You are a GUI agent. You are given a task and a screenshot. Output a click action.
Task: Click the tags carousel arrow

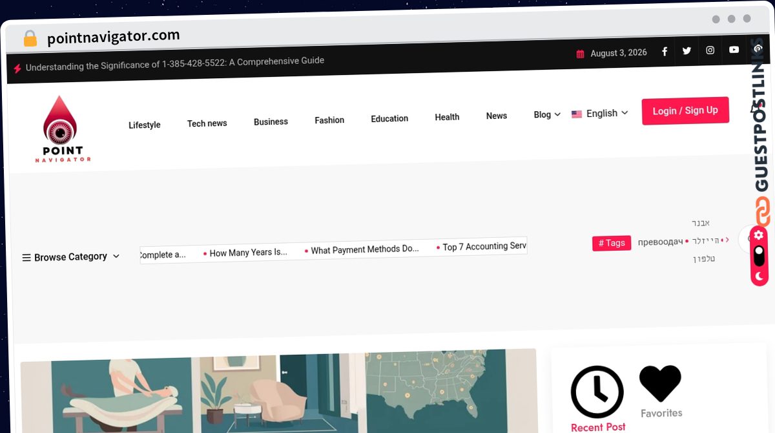[727, 240]
